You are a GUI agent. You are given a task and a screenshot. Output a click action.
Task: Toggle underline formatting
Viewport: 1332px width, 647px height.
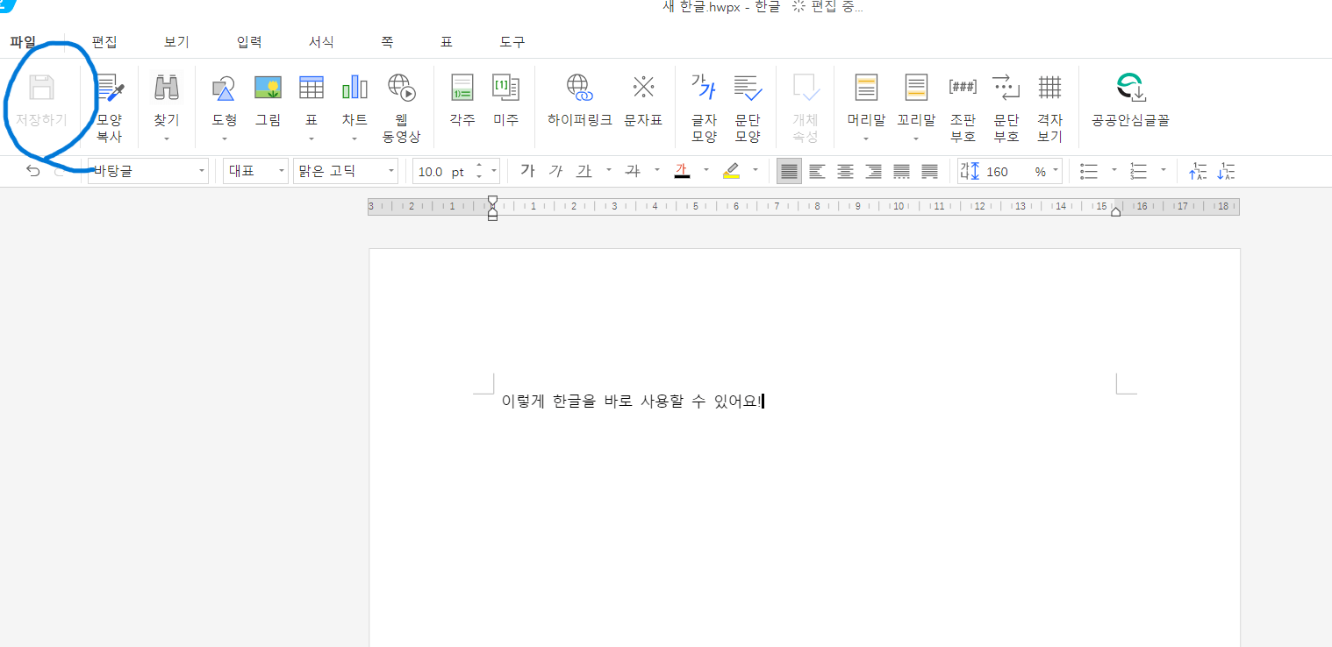pos(584,171)
